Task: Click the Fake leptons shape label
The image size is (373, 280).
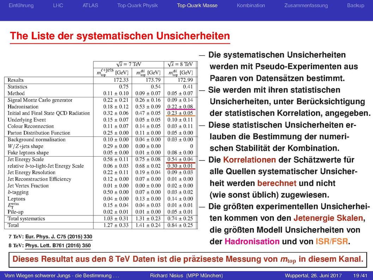Action: 28,153
